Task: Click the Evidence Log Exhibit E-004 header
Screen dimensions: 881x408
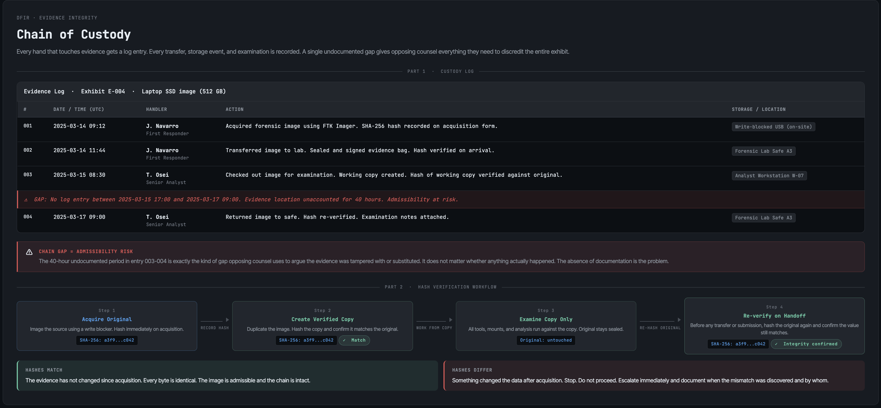Action: [125, 91]
